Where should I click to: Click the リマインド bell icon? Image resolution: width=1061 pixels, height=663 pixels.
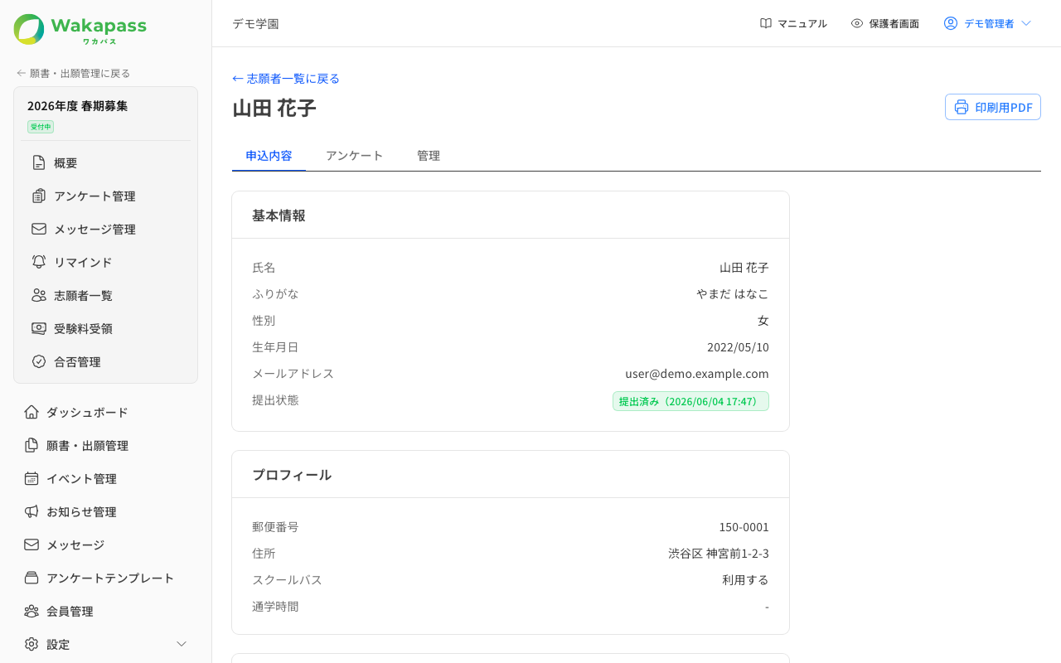pos(39,262)
